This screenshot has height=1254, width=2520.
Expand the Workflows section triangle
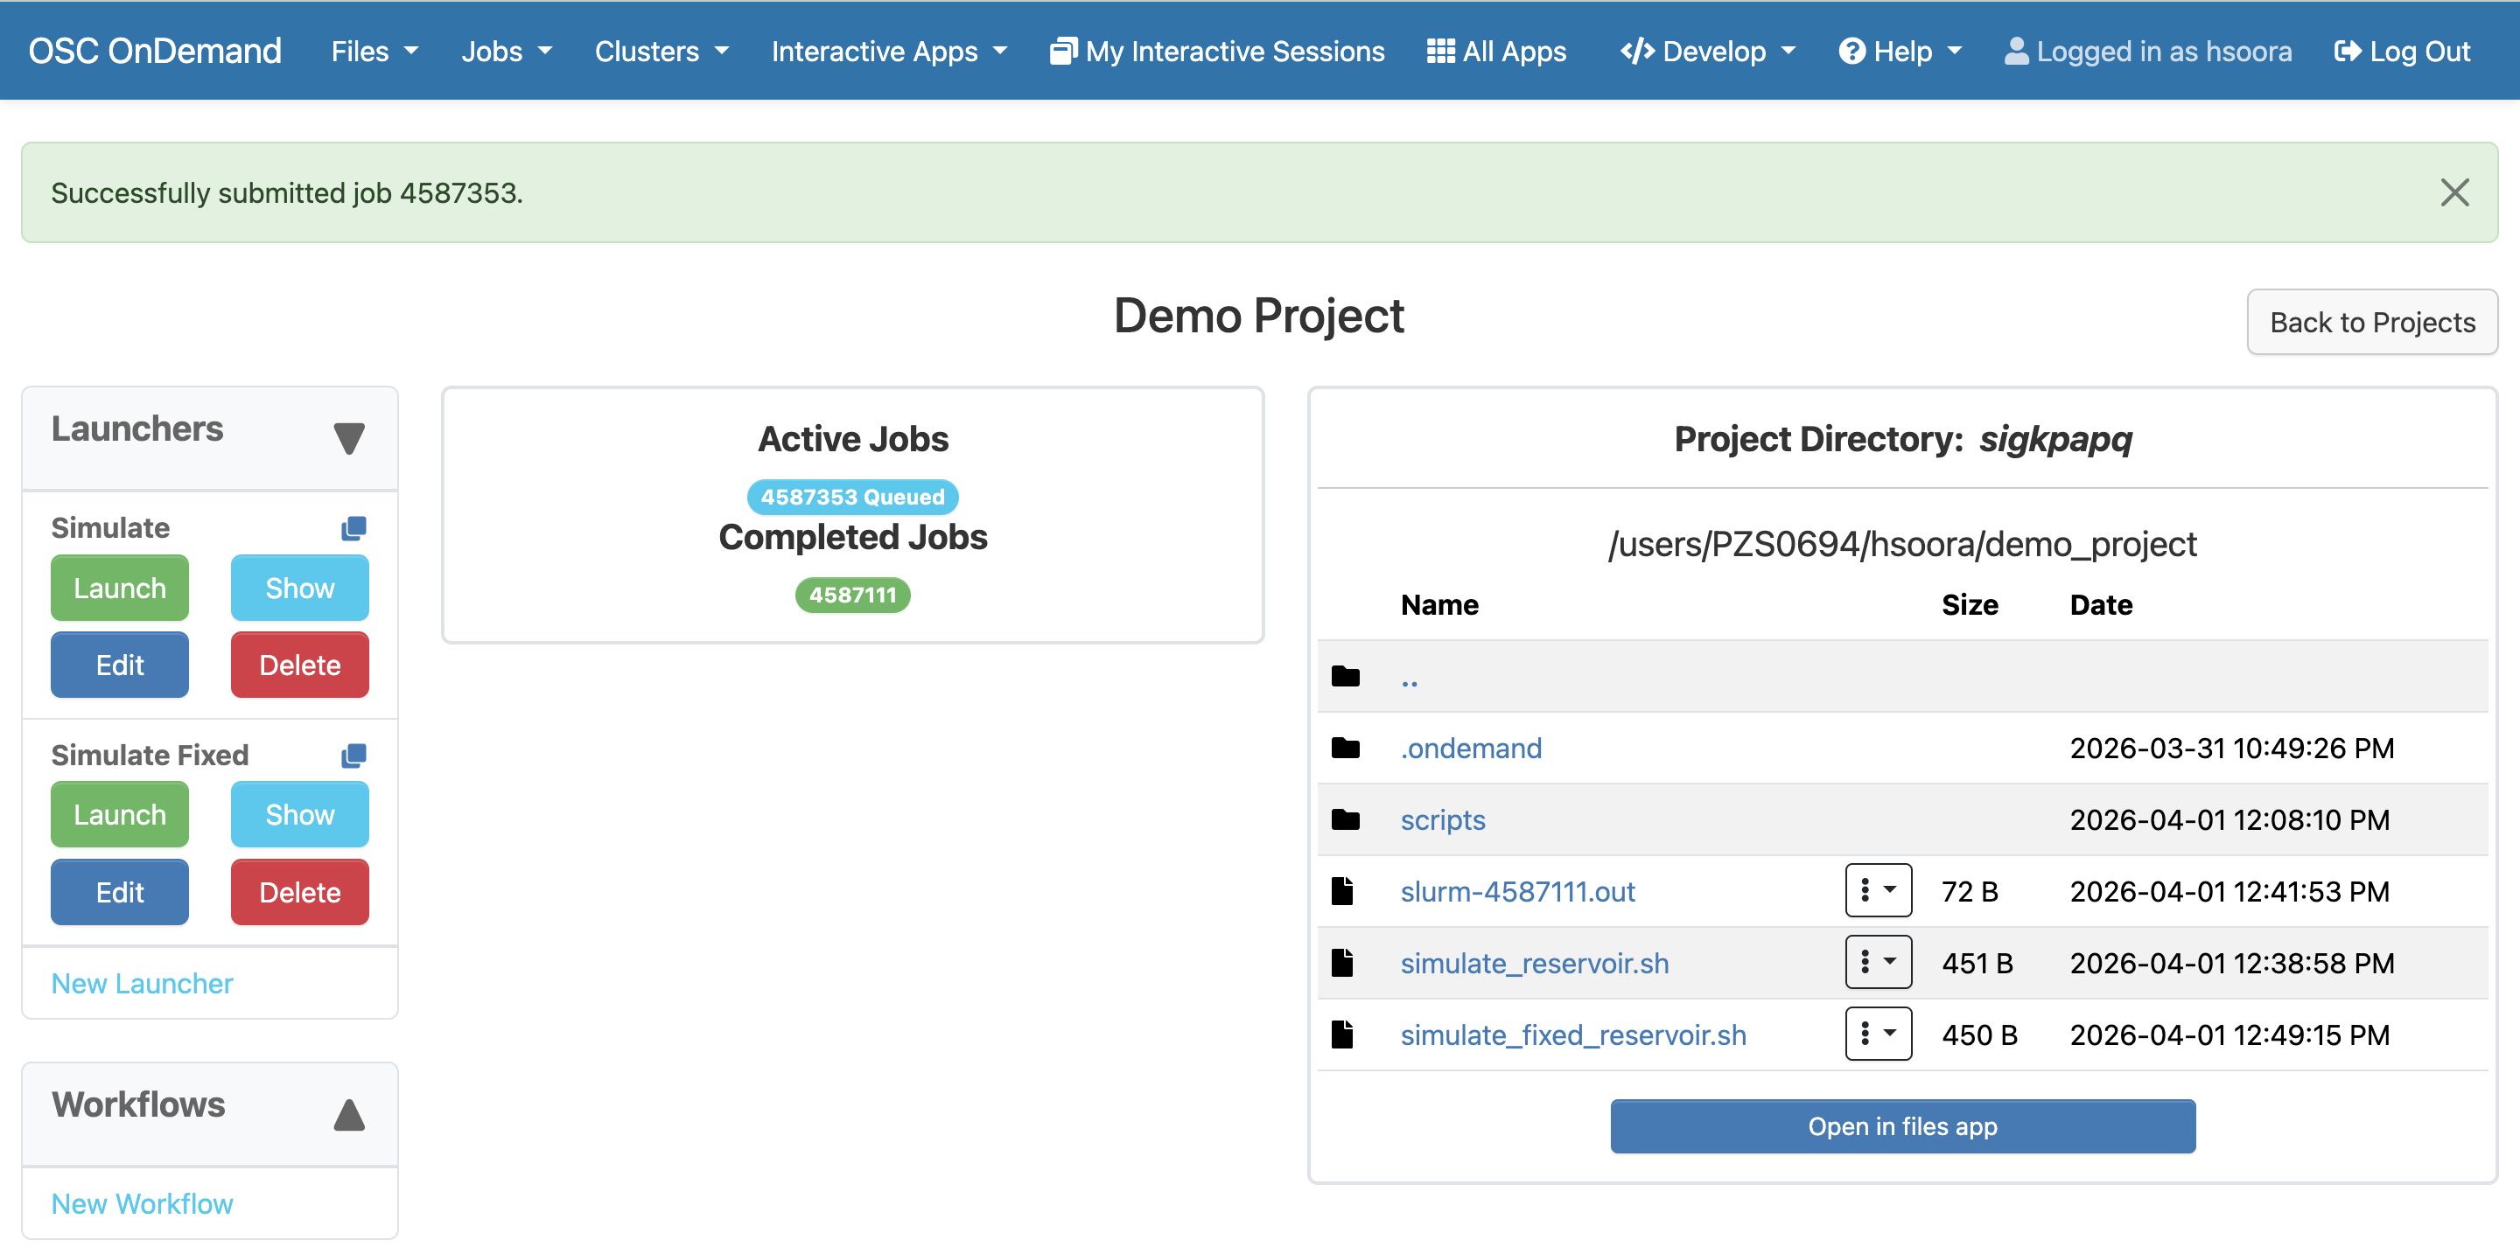(349, 1114)
